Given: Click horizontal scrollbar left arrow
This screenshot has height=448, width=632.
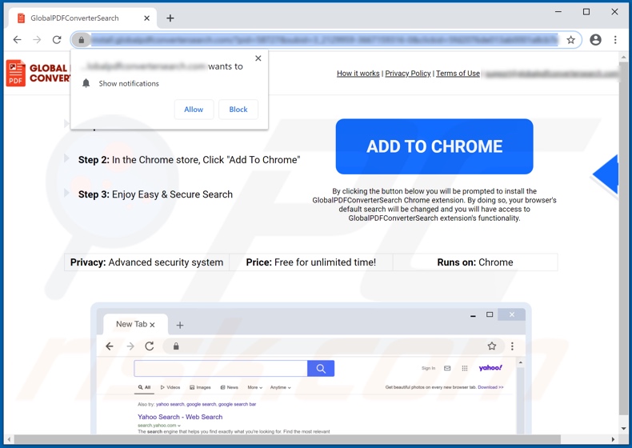Looking at the screenshot, I should tap(9, 439).
